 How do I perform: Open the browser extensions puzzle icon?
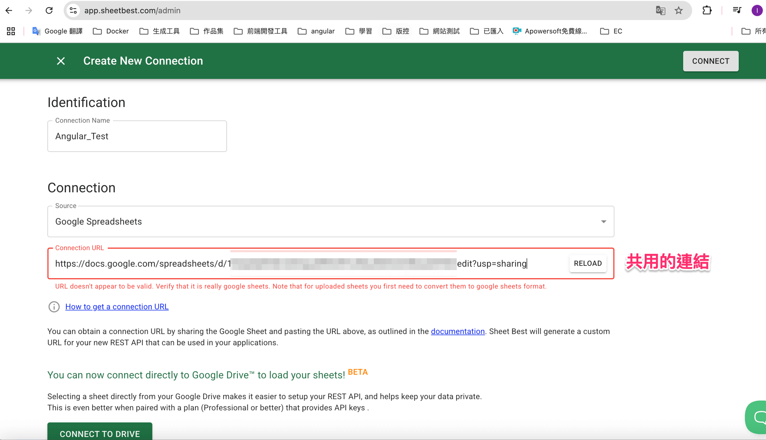tap(707, 11)
